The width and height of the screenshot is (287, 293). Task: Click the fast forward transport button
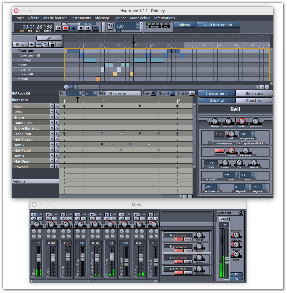(x=88, y=28)
